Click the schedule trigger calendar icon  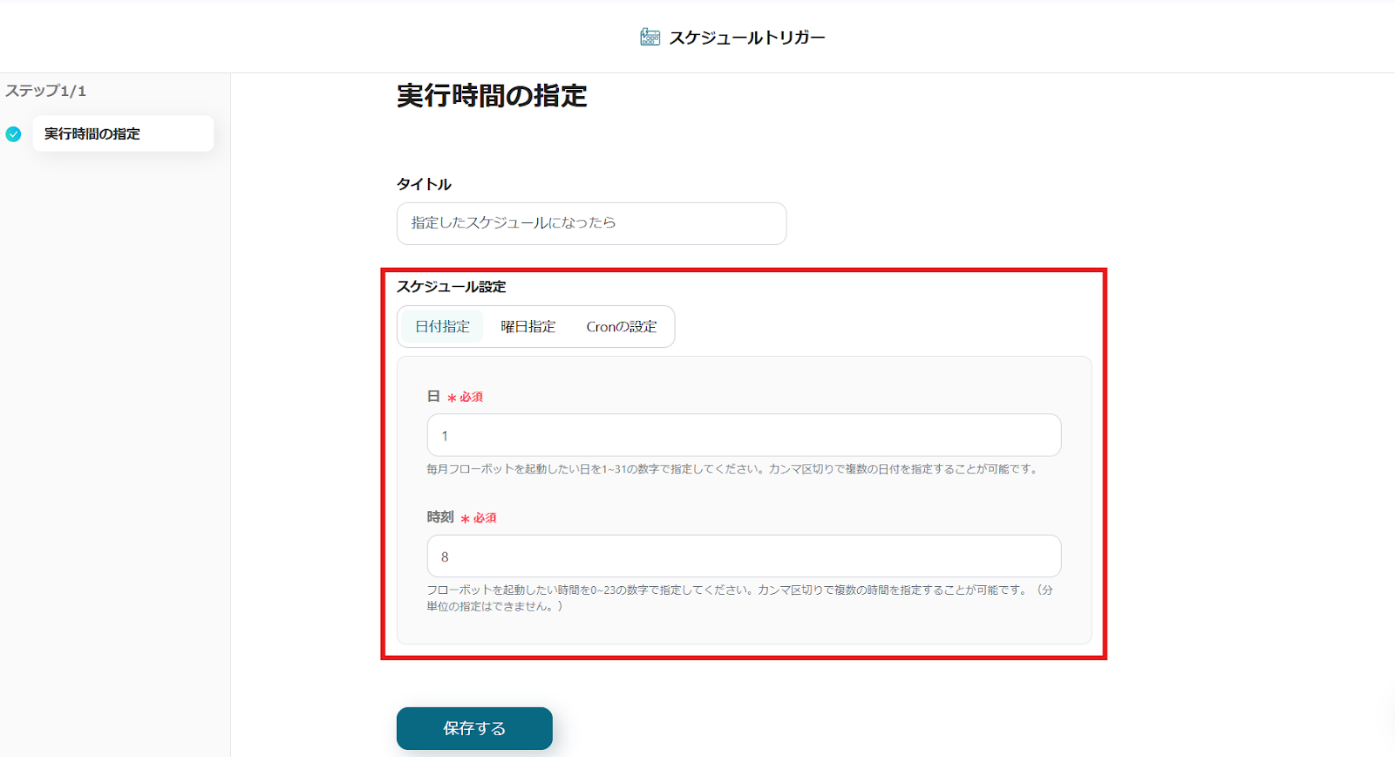650,37
